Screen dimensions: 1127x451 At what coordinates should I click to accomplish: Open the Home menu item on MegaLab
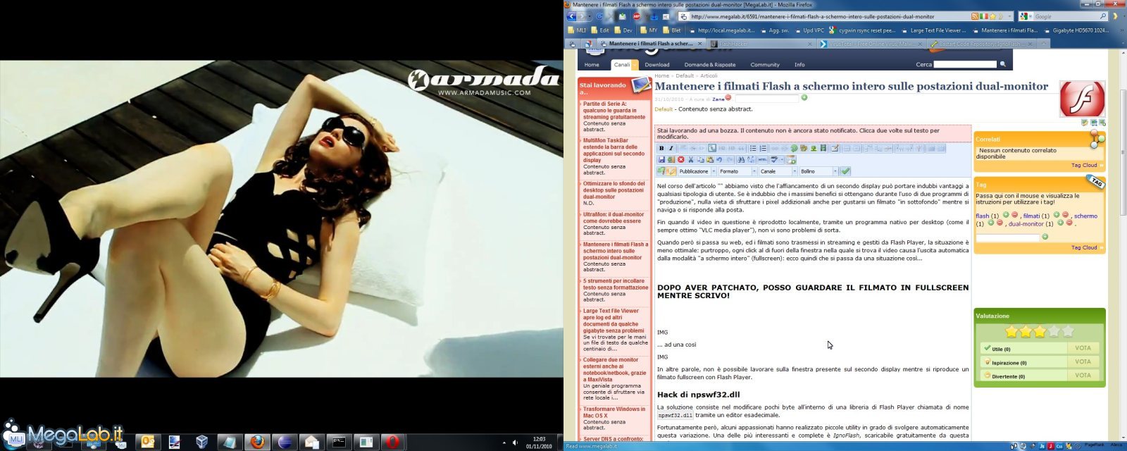[x=592, y=65]
